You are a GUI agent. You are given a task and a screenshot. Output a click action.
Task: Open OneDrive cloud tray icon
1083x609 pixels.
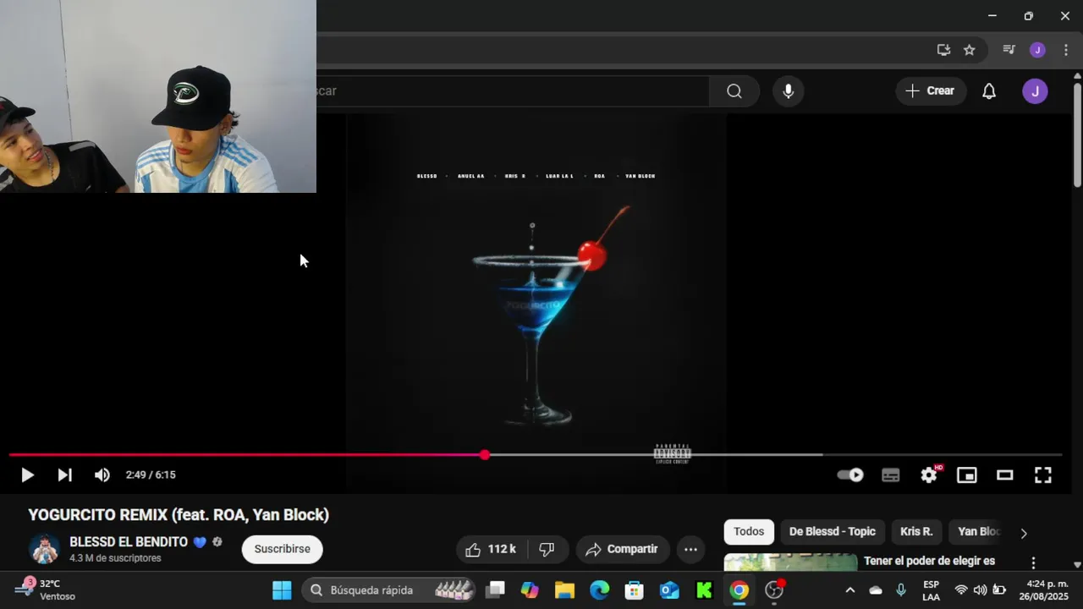876,590
